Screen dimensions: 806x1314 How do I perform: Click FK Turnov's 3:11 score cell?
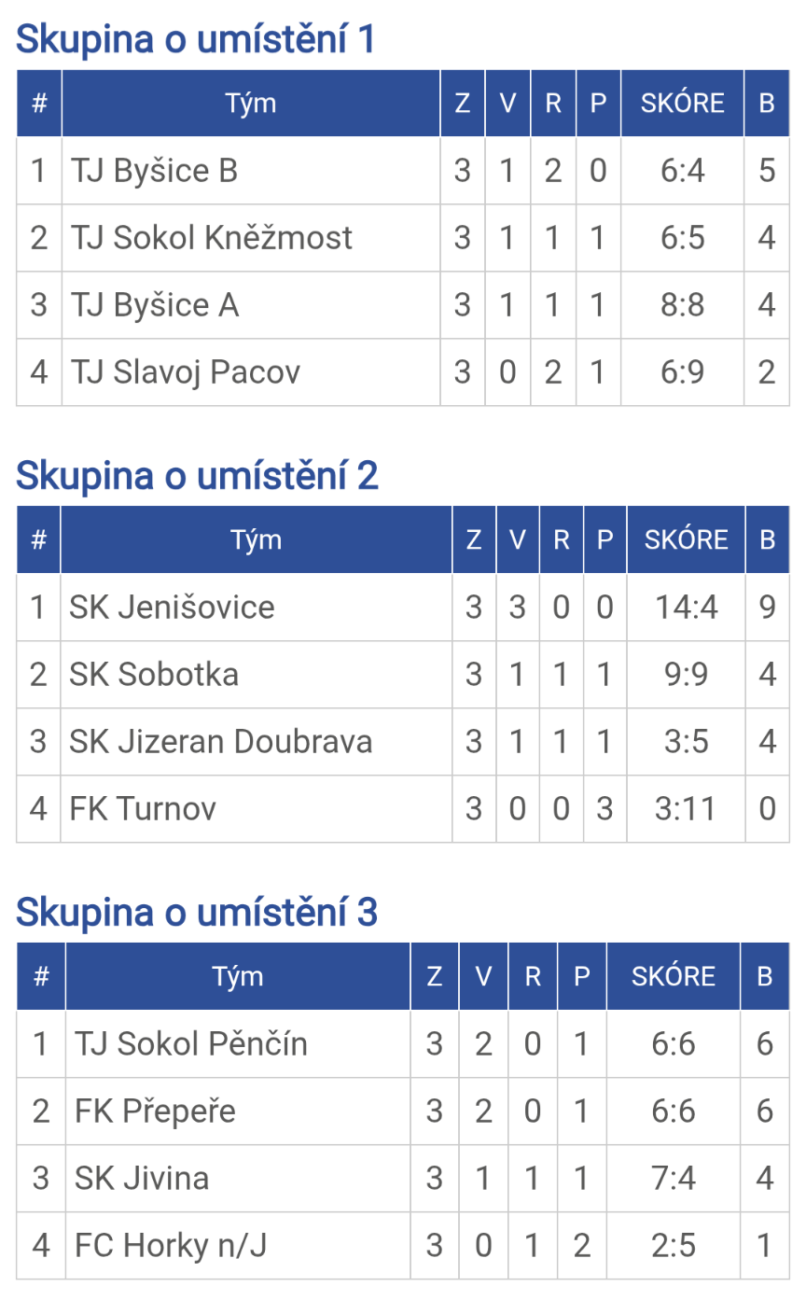coord(686,809)
